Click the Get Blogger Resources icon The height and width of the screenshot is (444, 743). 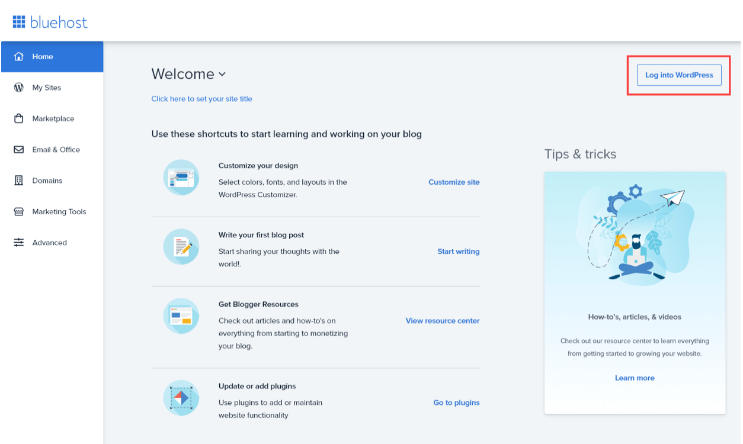tap(181, 316)
